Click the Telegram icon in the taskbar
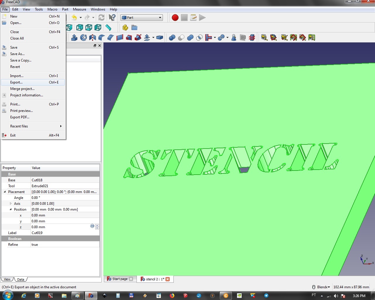The width and height of the screenshot is (375, 300). coord(266,296)
